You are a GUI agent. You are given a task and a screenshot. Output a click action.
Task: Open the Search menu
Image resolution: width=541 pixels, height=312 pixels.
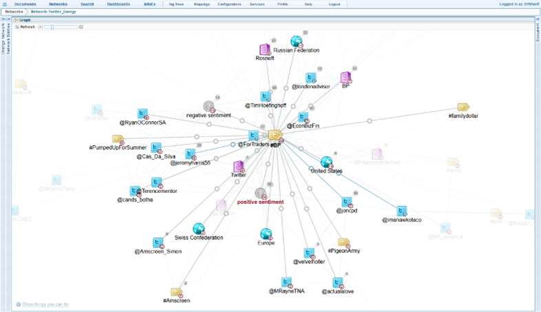(87, 4)
